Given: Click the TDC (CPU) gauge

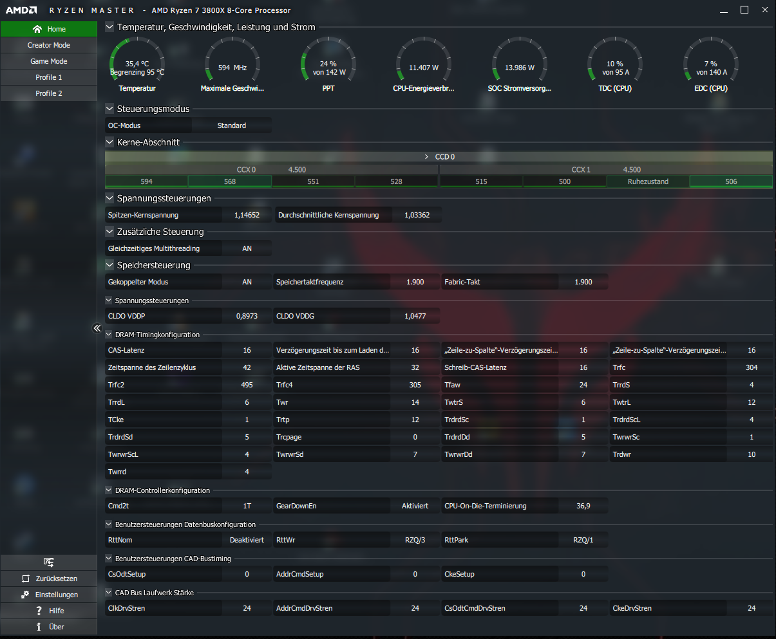Looking at the screenshot, I should click(614, 64).
